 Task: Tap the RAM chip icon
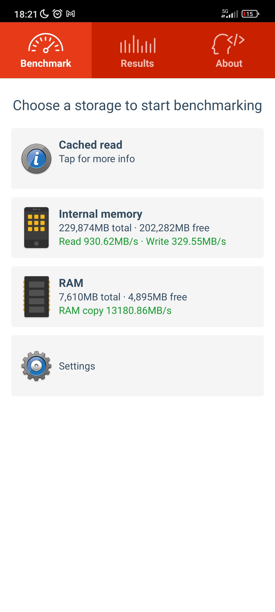click(36, 297)
